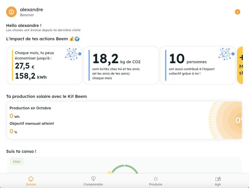
Task: Open the 18,2 kg de CO2 card
Action: point(121,65)
